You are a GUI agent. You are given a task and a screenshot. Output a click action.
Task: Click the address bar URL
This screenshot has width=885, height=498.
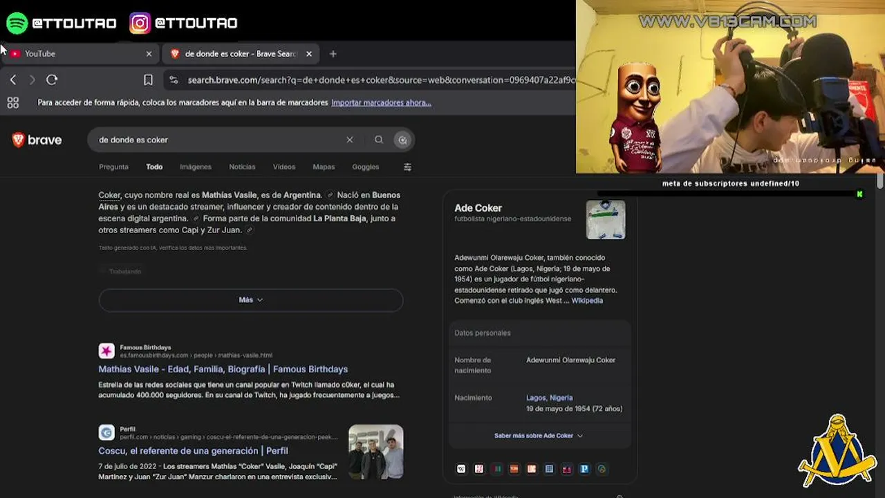pyautogui.click(x=380, y=80)
